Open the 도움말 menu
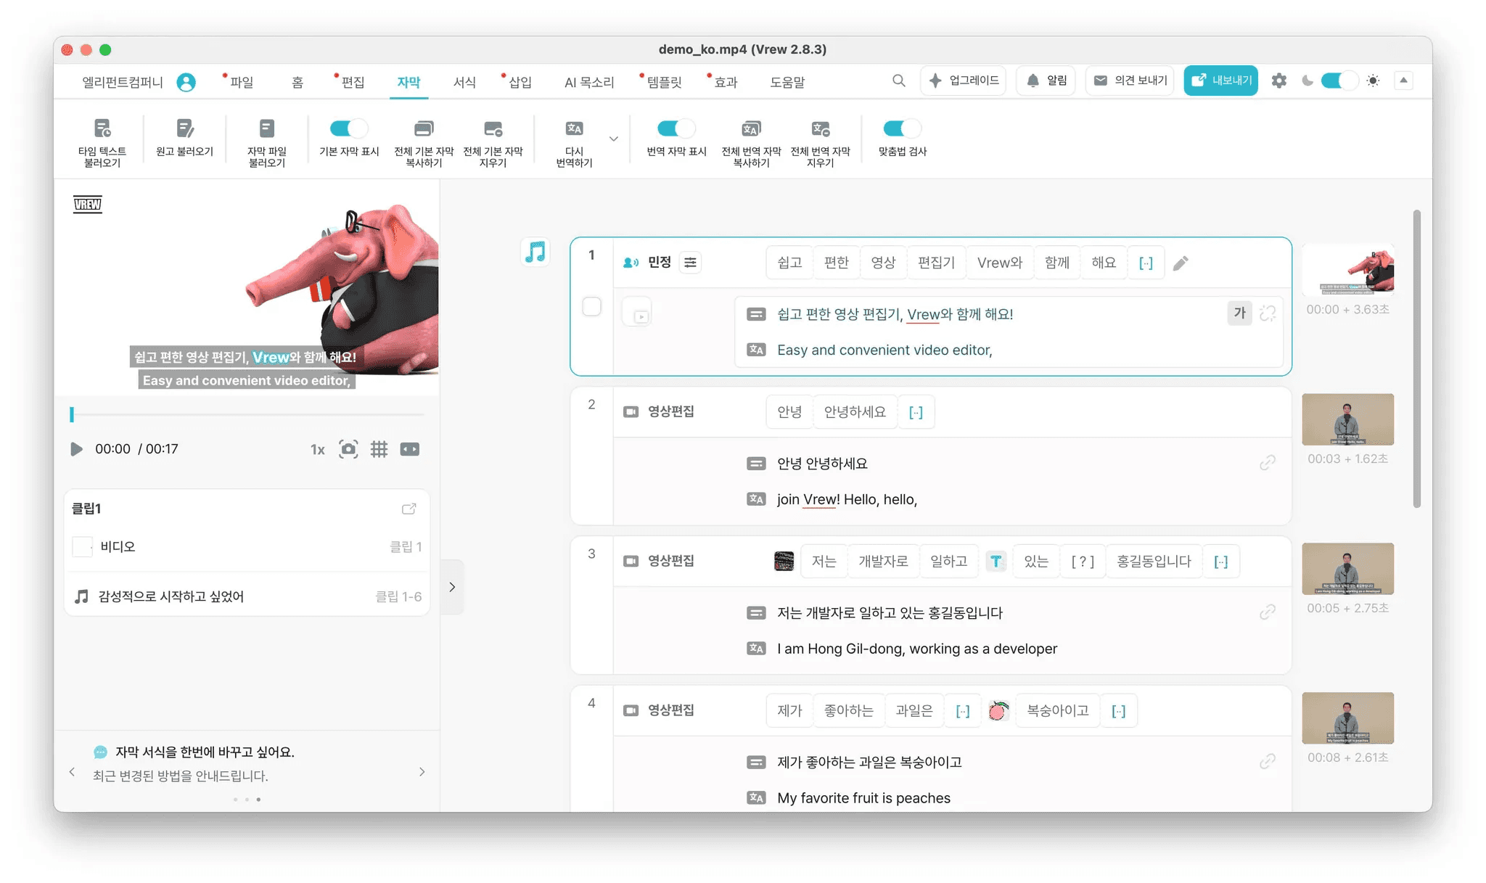Screen dimensions: 1486x883 pyautogui.click(x=787, y=82)
